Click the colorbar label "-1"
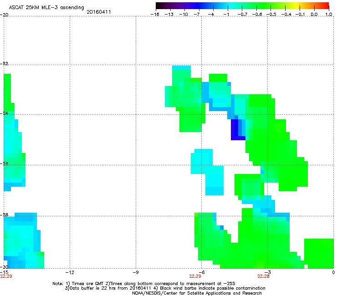337x296 pixels. pos(226,15)
